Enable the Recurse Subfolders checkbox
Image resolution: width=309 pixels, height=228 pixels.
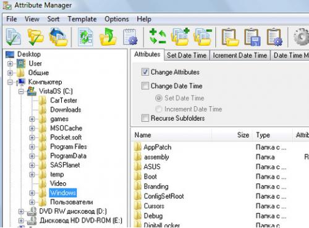145,118
